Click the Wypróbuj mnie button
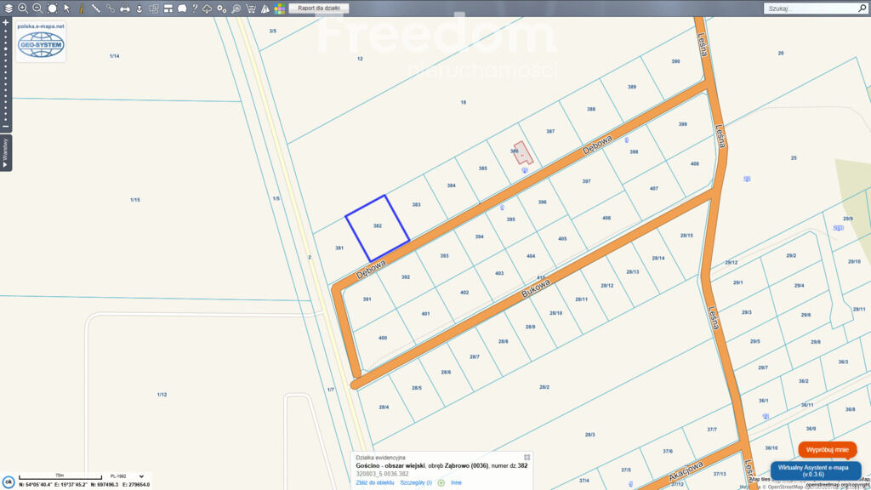The width and height of the screenshot is (871, 490). click(x=827, y=449)
